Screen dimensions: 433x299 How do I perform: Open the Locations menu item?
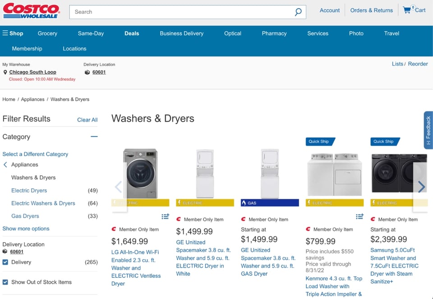point(74,49)
